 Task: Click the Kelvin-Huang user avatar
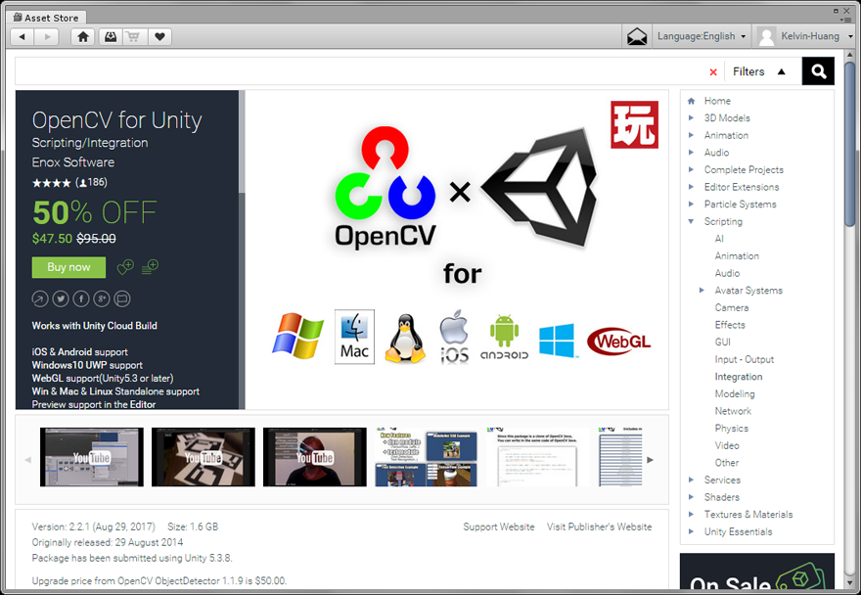click(x=766, y=37)
